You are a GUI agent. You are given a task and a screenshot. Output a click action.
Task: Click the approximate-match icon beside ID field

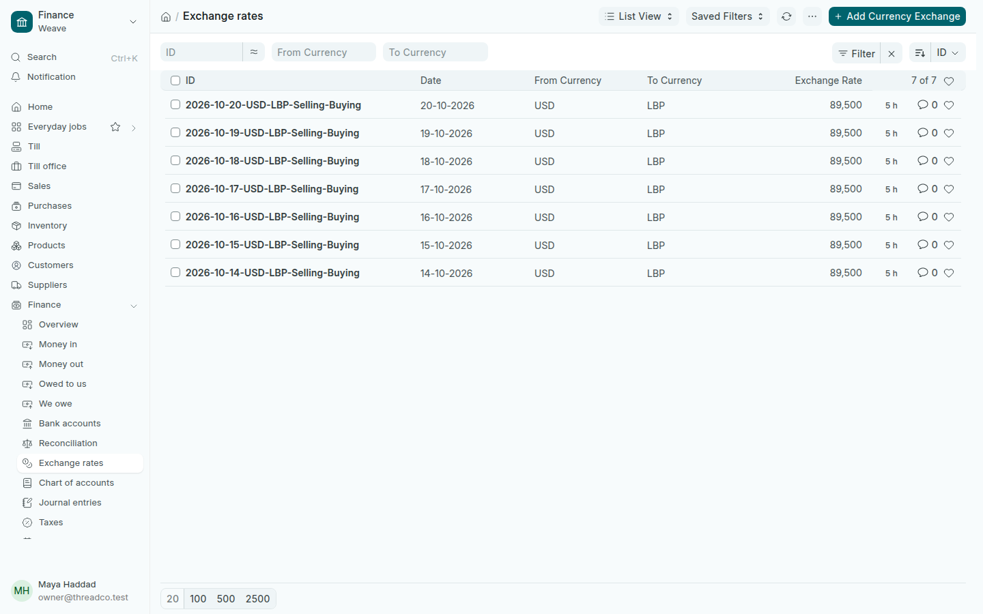(254, 53)
